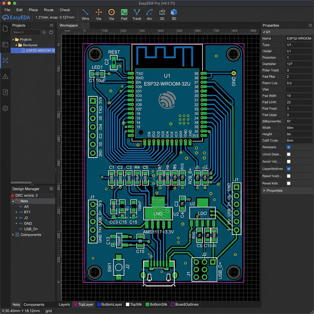Open the settings gear in the sidebar
This screenshot has width=314, height=314.
[5, 108]
